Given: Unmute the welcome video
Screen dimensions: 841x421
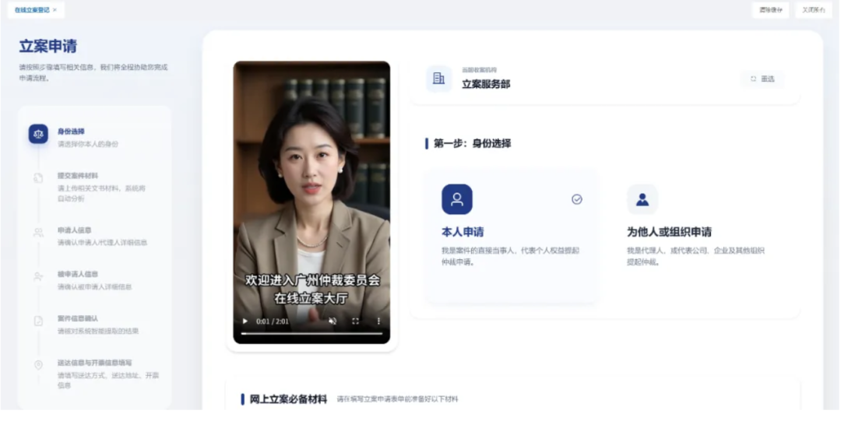Looking at the screenshot, I should pyautogui.click(x=333, y=321).
